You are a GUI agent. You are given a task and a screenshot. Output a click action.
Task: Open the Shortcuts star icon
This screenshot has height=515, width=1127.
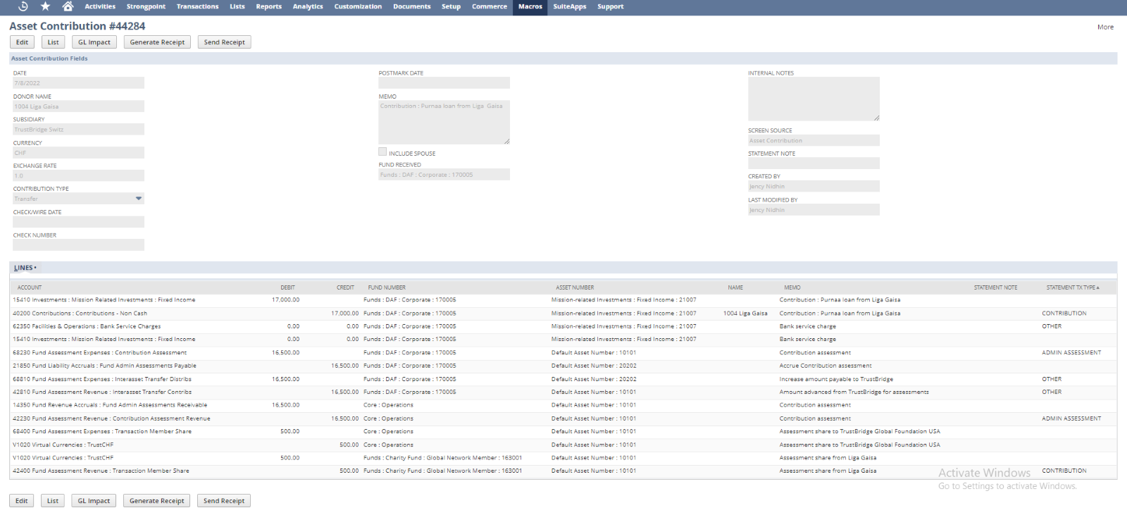pos(45,6)
